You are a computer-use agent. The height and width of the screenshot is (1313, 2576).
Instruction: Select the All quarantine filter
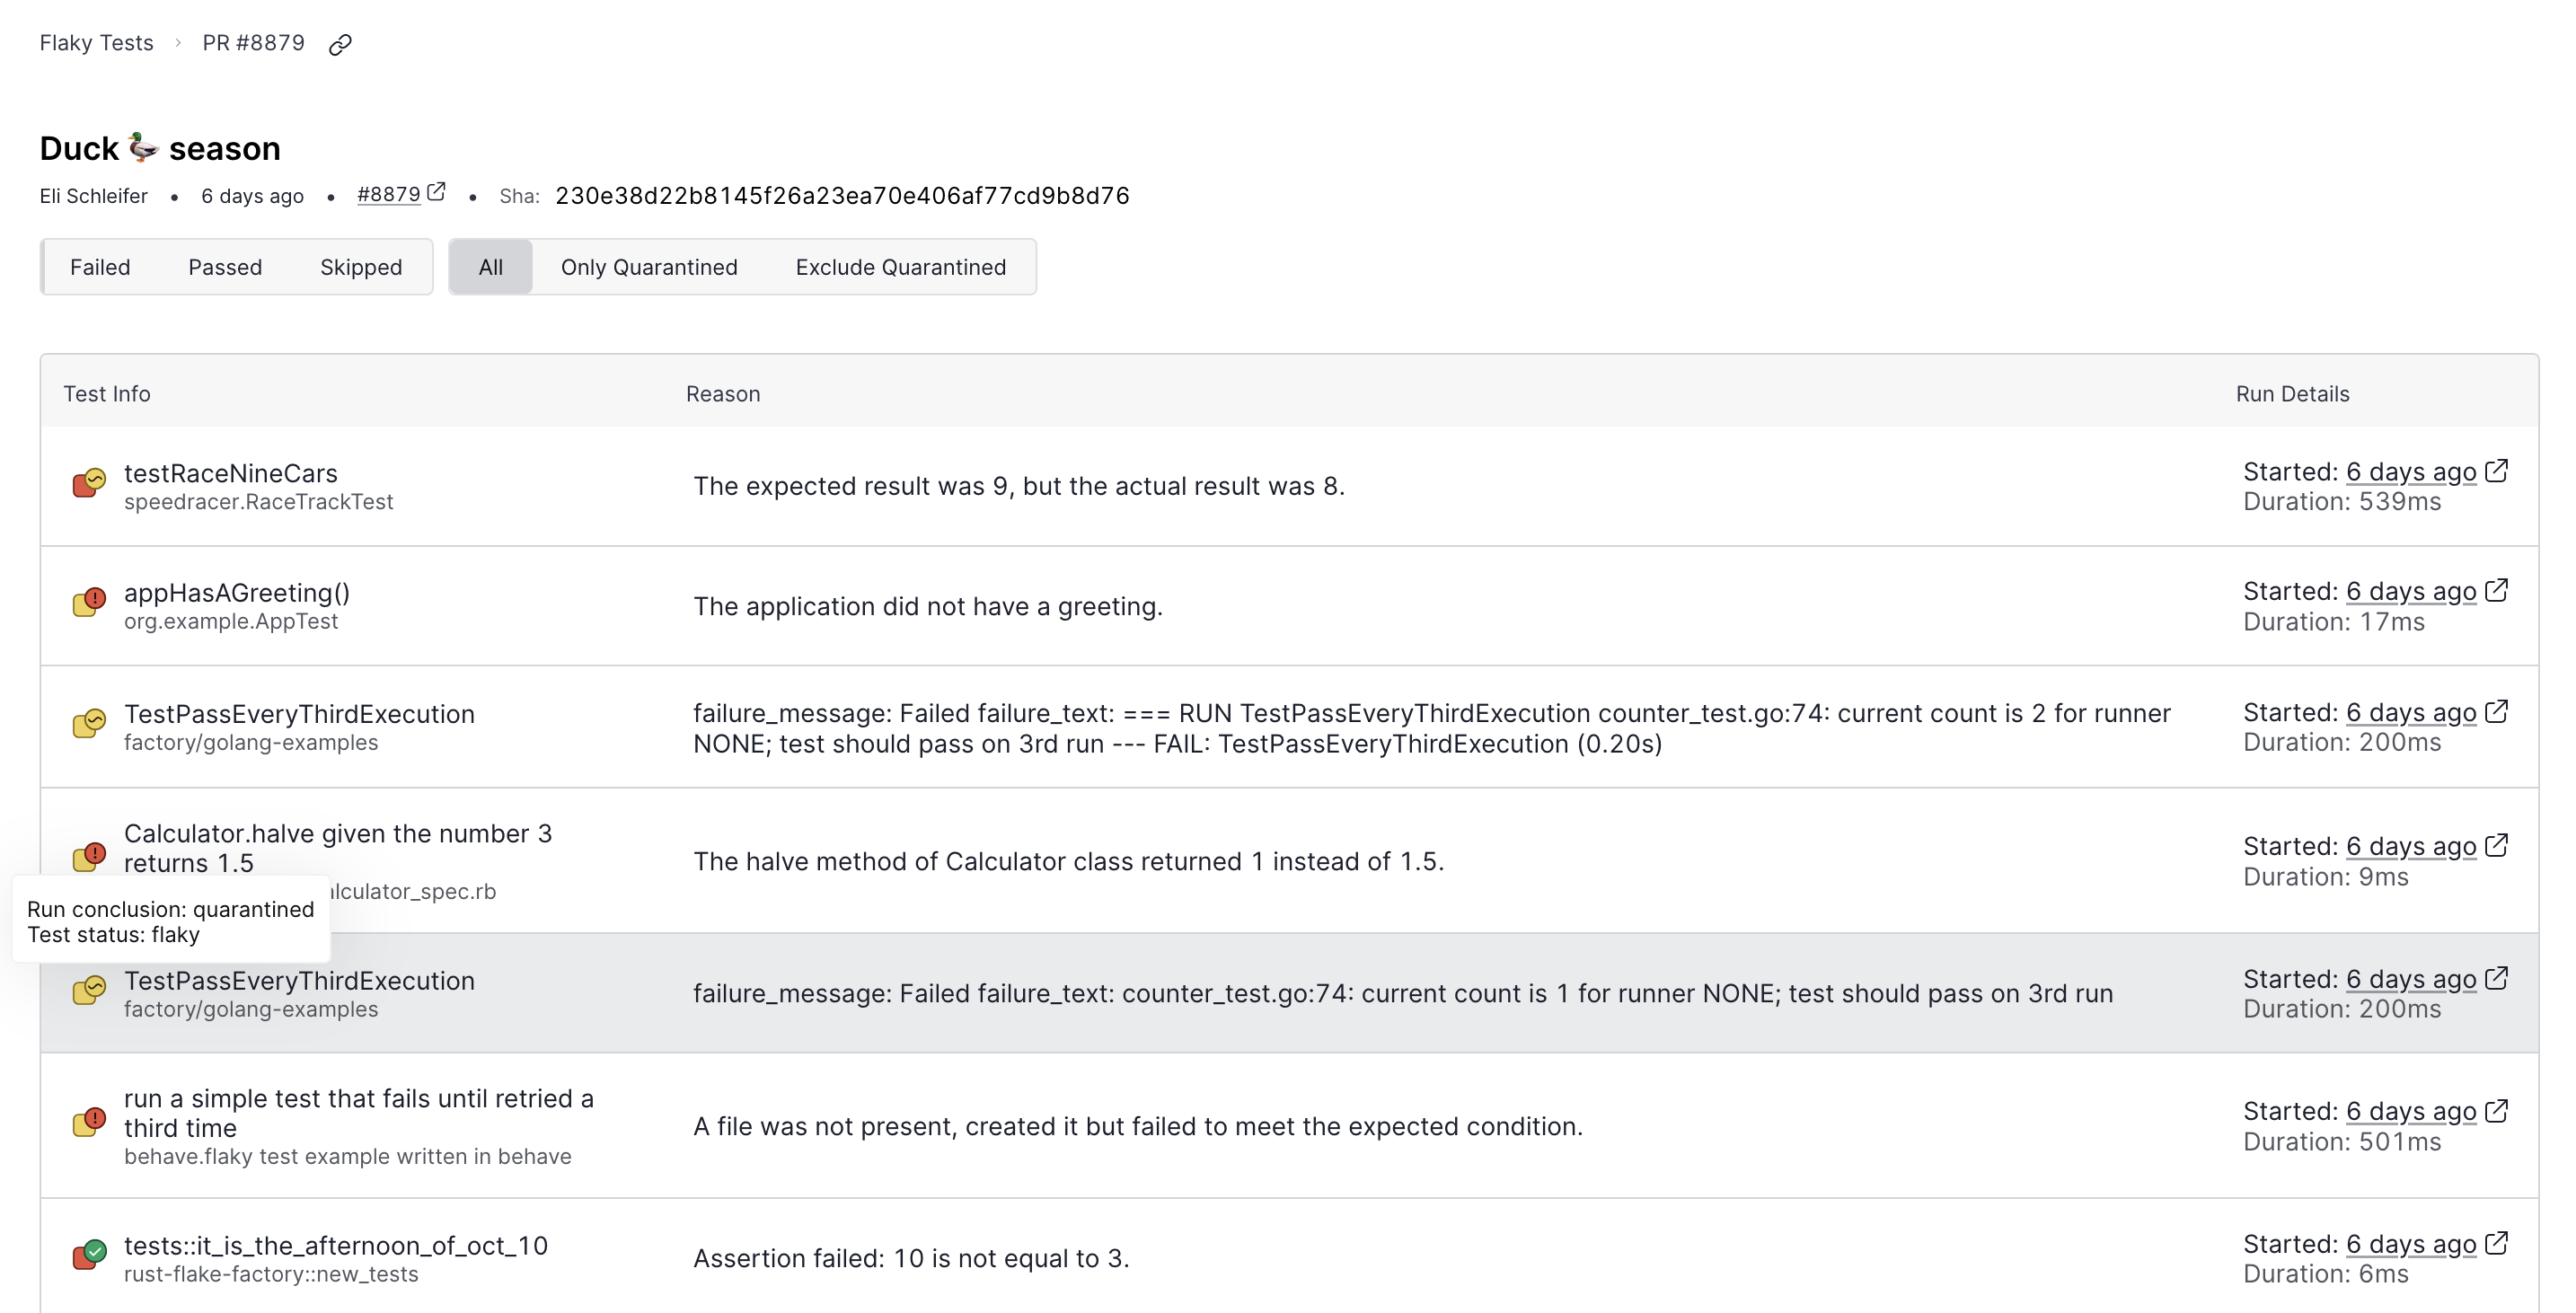[x=490, y=267]
